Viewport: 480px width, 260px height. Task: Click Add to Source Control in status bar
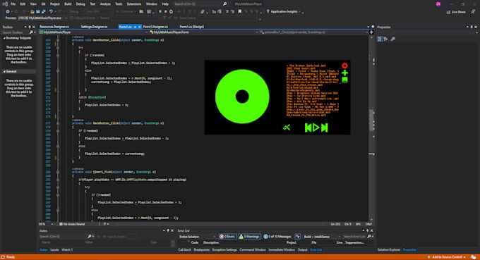[x=447, y=257]
